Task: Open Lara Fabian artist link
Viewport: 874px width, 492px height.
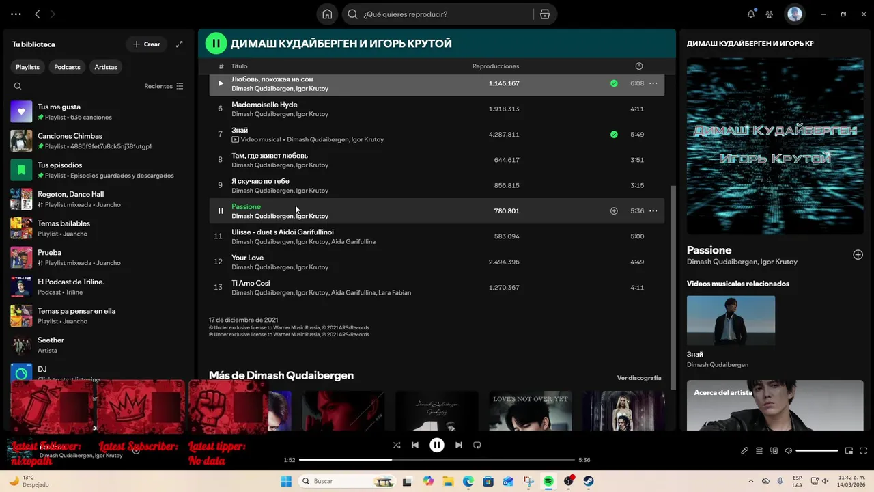Action: (395, 292)
